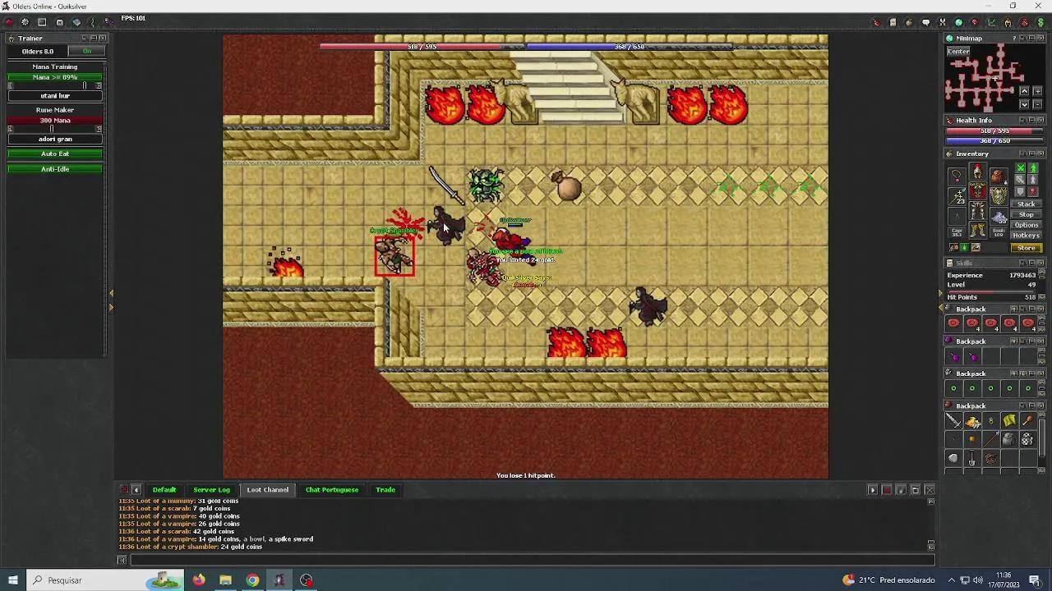Viewport: 1052px width, 591px height.
Task: Collapse the Health Info panel
Action: [1032, 120]
